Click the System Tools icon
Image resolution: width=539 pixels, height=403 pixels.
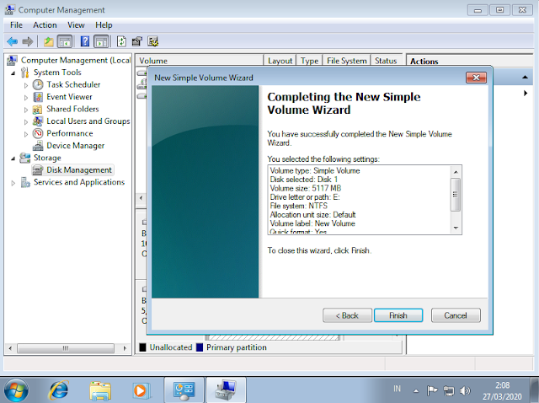pos(24,73)
